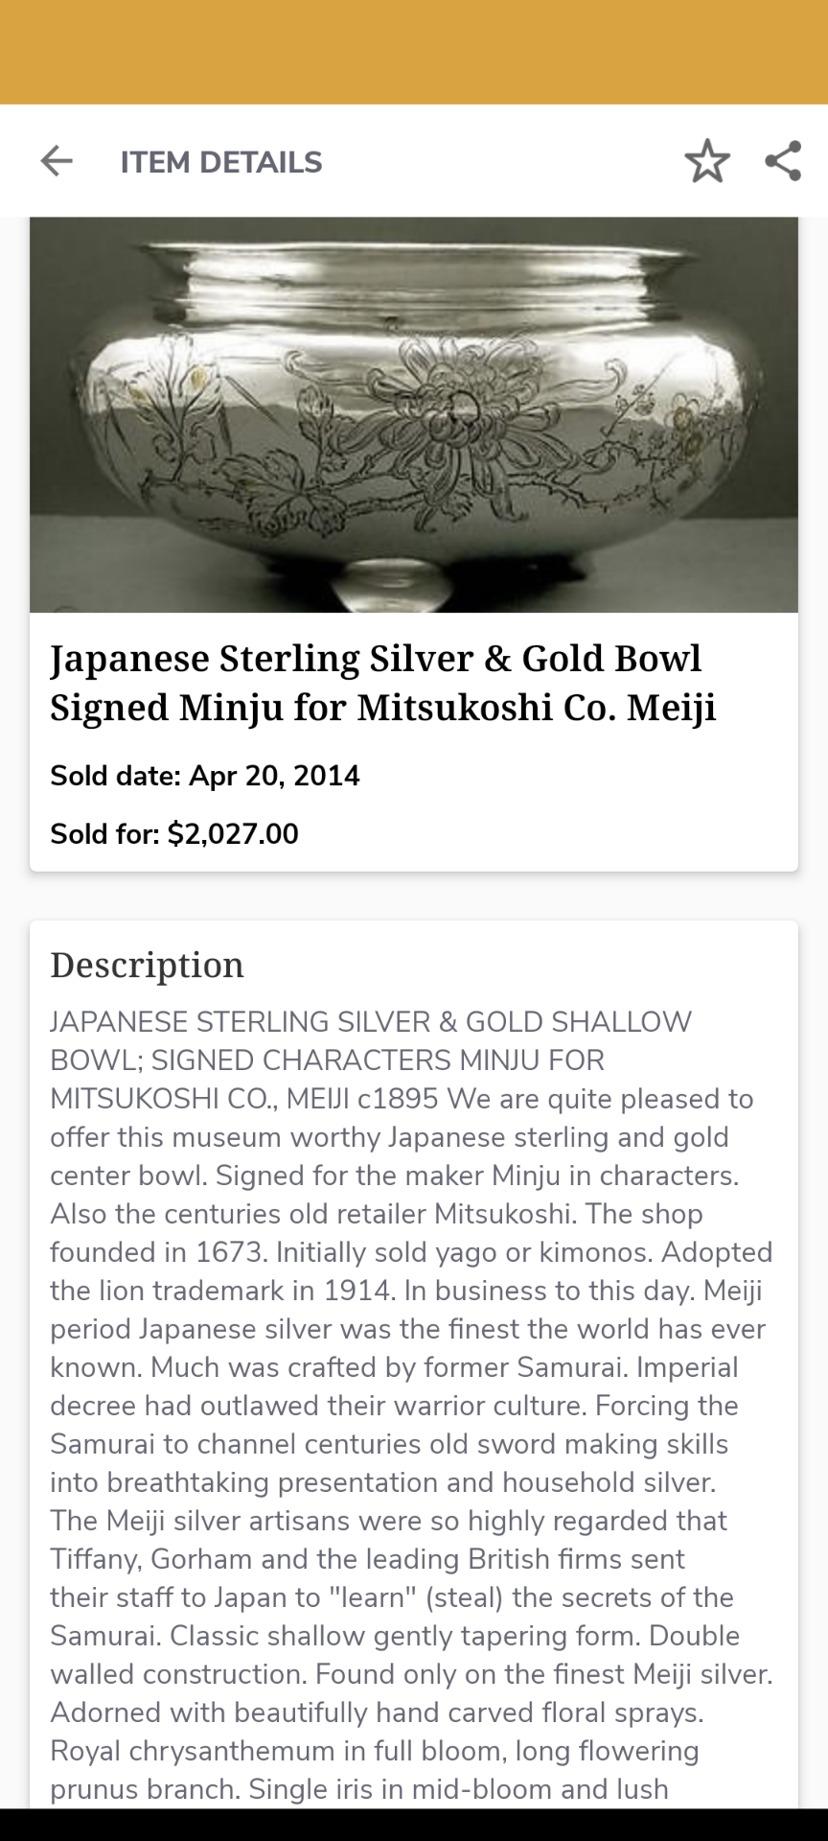This screenshot has width=828, height=1841.
Task: Click the orange status bar at top
Action: [414, 52]
